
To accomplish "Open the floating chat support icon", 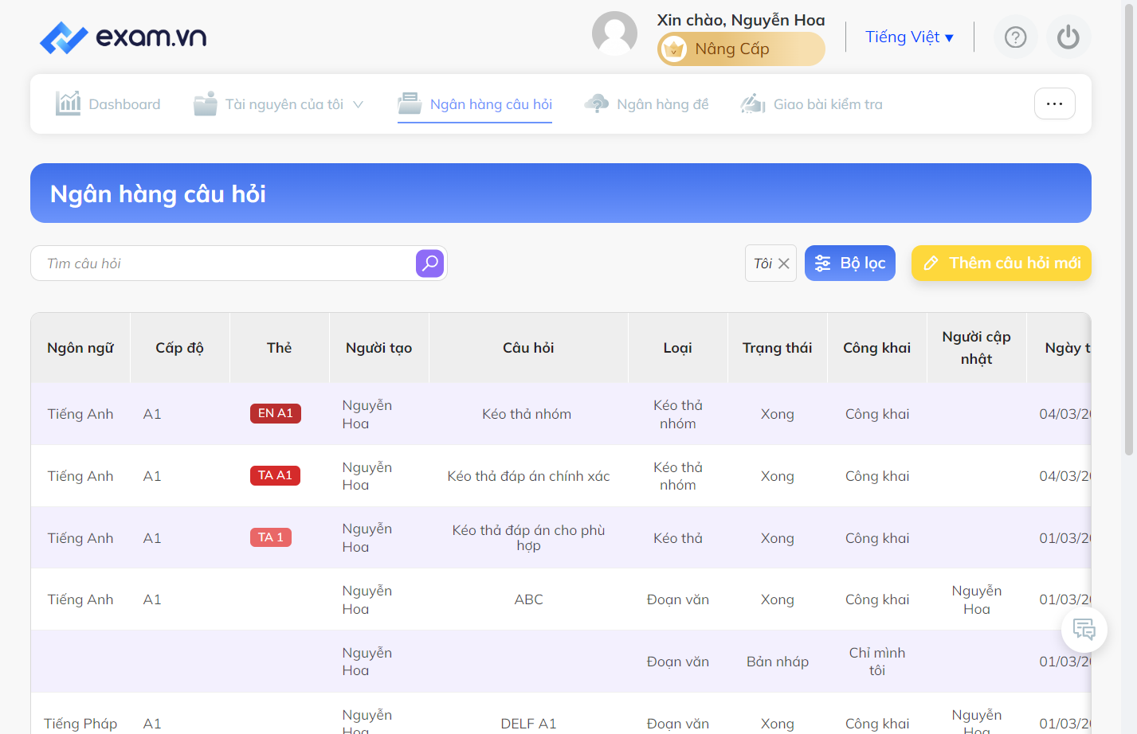I will (1084, 630).
